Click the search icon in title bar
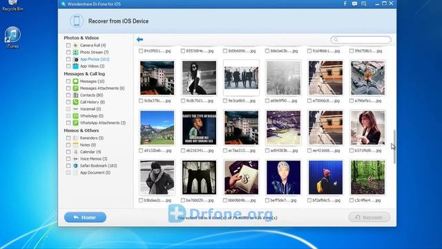 364,3
